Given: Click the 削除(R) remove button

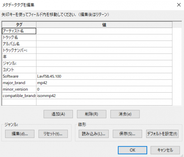Looking at the screenshot, I should pos(92,114).
